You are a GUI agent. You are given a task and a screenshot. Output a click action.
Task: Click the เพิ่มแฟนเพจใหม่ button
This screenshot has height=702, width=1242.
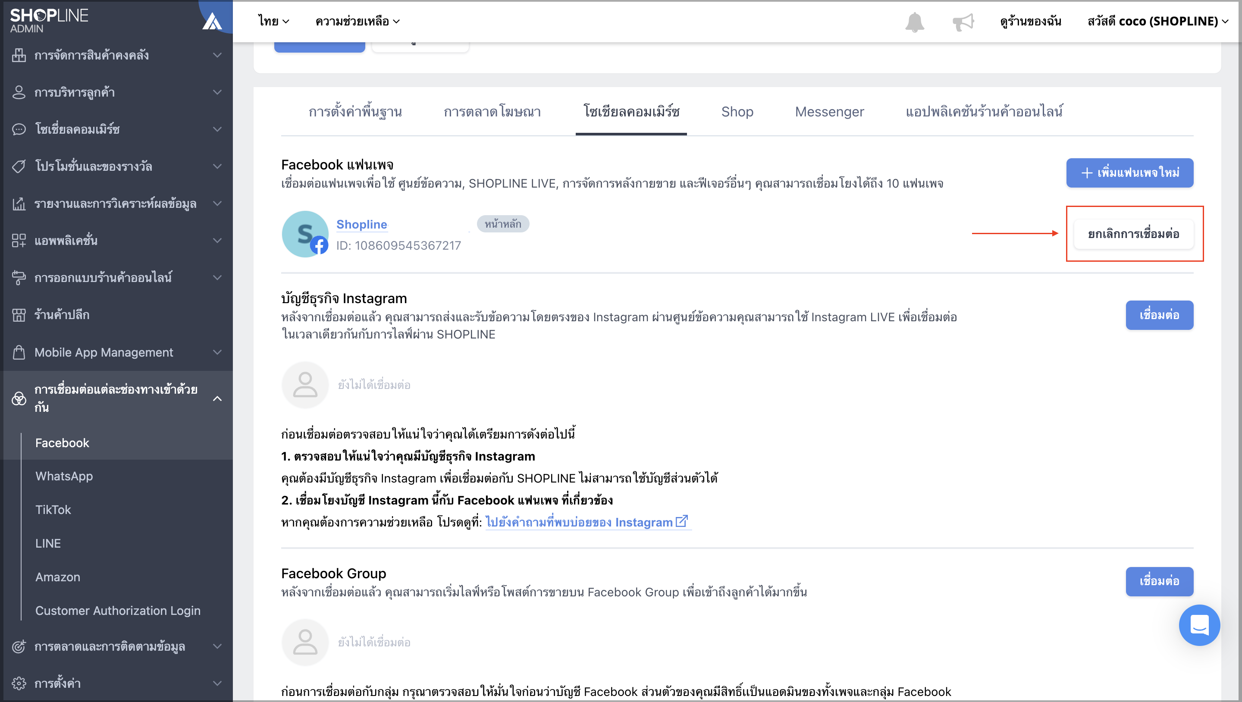coord(1130,172)
